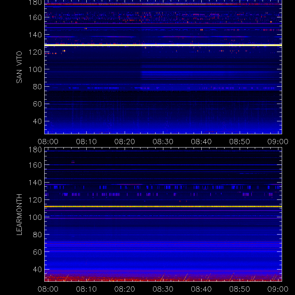Image resolution: width=295 pixels, height=295 pixels.
Task: Click 08:20 under the San Vito plot
Action: (125, 142)
